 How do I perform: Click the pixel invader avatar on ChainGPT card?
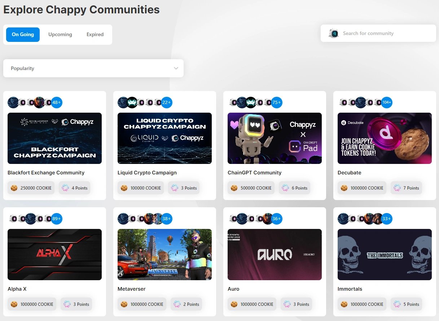click(251, 103)
